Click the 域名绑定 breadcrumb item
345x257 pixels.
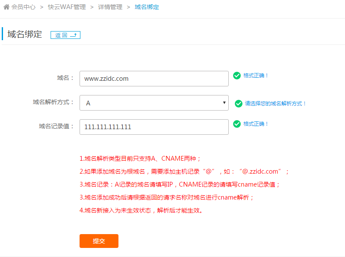147,7
